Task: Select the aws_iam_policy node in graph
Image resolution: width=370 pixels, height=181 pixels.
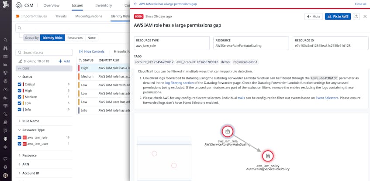Action: pos(268,156)
